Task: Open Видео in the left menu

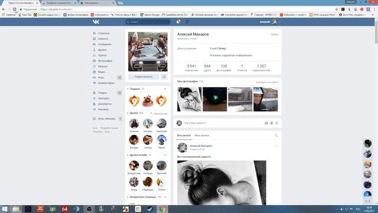Action: (102, 72)
